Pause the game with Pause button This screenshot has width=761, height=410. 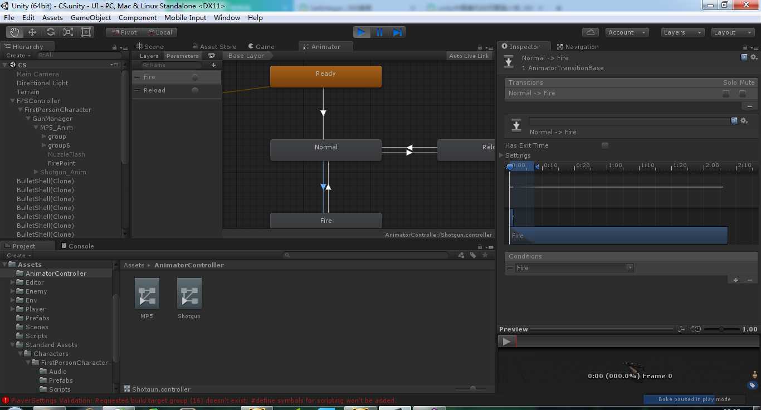pyautogui.click(x=379, y=32)
